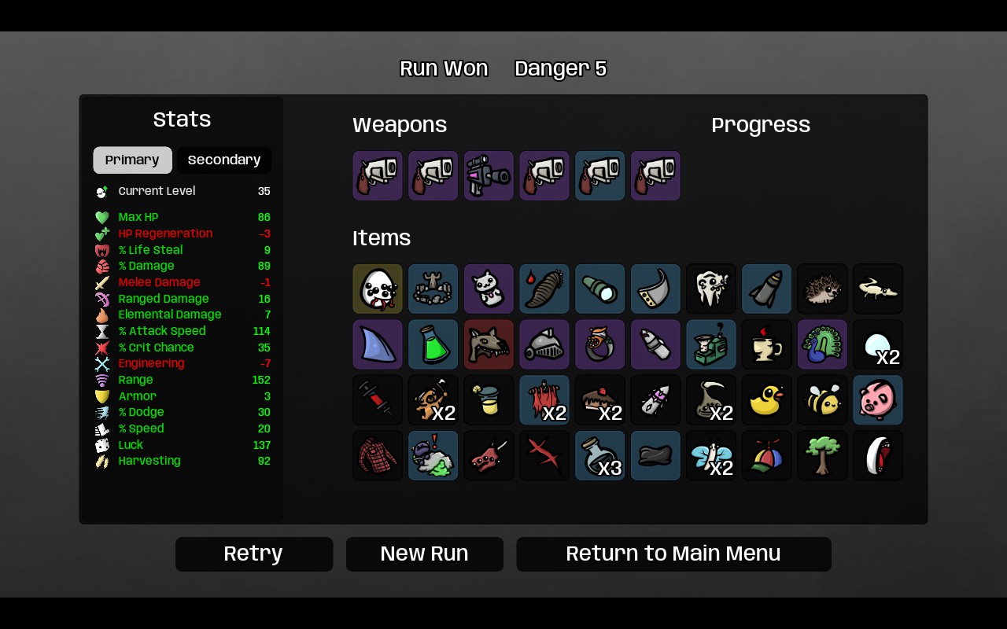
Task: Select the wolf head item
Action: click(489, 344)
